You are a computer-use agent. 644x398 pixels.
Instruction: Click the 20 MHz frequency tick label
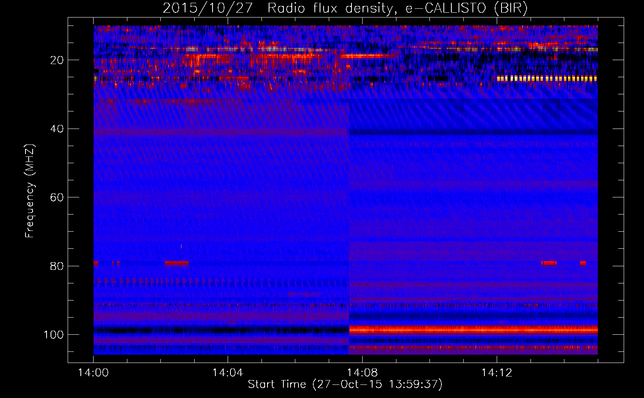coord(57,60)
